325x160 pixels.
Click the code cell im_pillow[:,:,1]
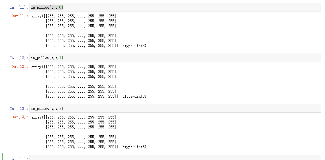[x=175, y=58]
